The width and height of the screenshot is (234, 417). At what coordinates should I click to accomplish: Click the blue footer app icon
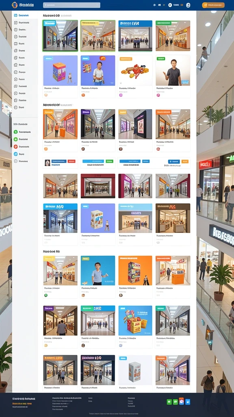pyautogui.click(x=188, y=402)
